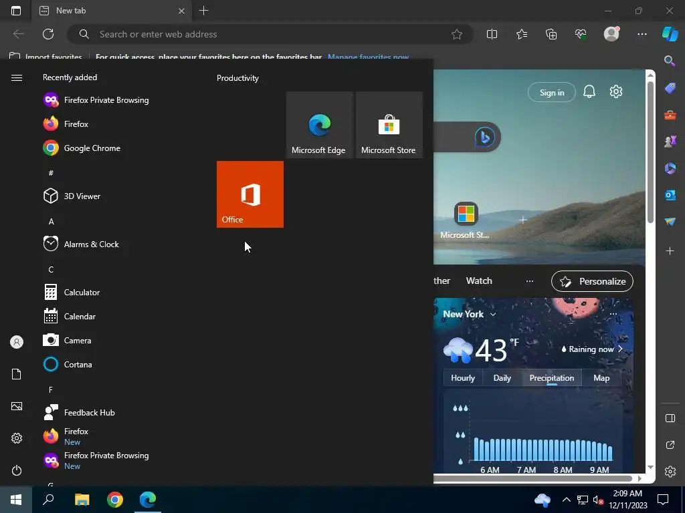Image resolution: width=685 pixels, height=513 pixels.
Task: Open Copilot sidebar icon
Action: [x=670, y=34]
